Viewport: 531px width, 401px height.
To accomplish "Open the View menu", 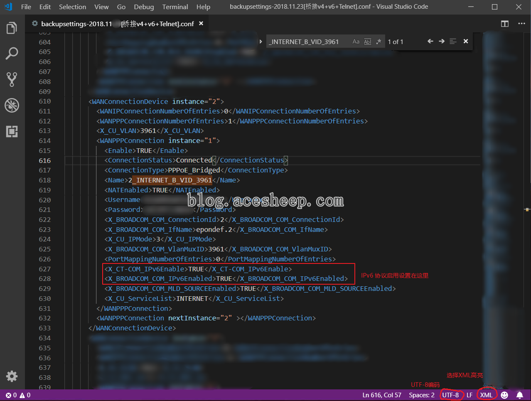I will click(x=101, y=7).
